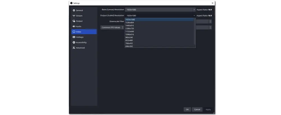Open the Downscale Filter dropdown arrows
Image resolution: width=281 pixels, height=115 pixels.
210,22
